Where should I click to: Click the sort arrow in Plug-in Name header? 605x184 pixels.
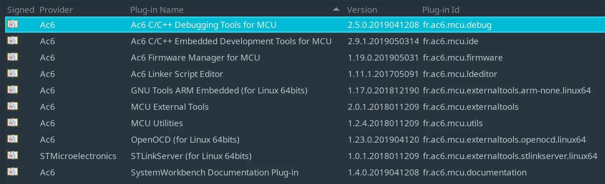tap(336, 9)
